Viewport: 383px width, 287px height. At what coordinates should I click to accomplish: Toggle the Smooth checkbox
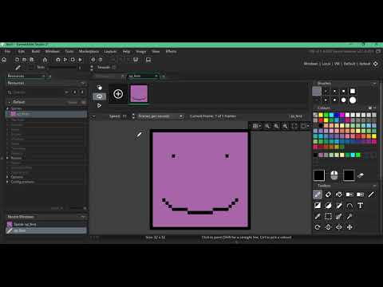(114, 67)
